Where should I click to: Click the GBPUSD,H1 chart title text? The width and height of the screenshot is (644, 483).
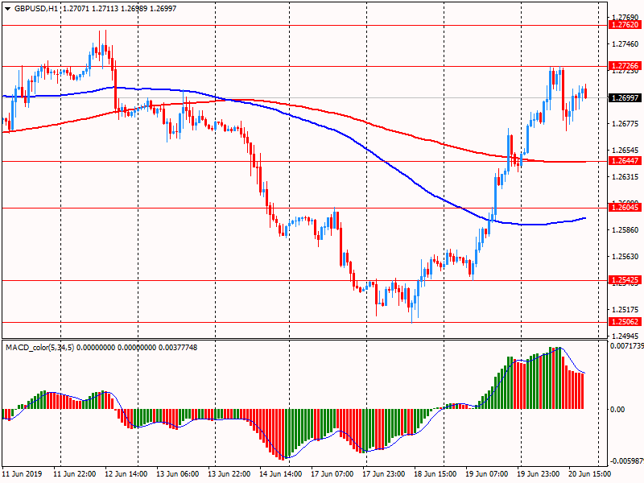point(36,9)
